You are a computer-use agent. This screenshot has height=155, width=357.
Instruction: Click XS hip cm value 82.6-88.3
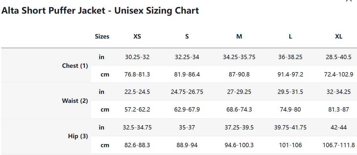tap(137, 145)
